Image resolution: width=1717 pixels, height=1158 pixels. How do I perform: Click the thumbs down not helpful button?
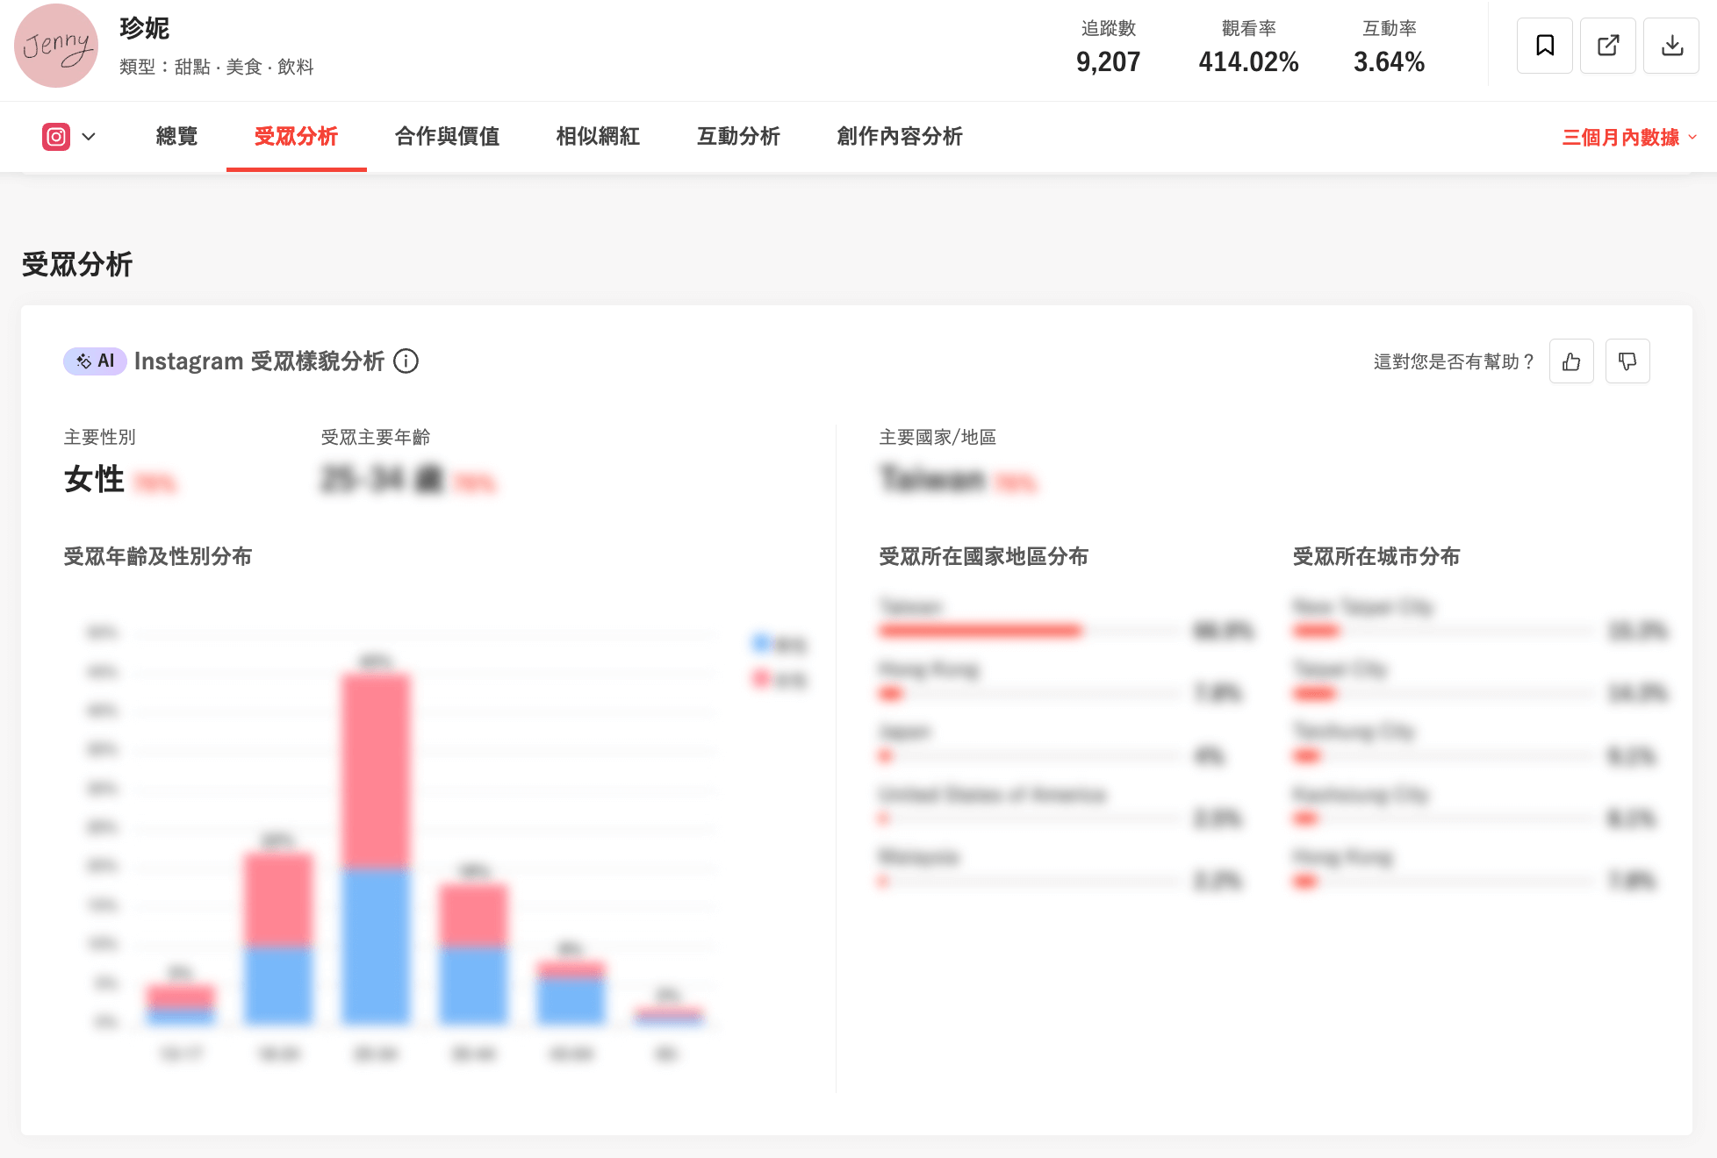point(1627,361)
